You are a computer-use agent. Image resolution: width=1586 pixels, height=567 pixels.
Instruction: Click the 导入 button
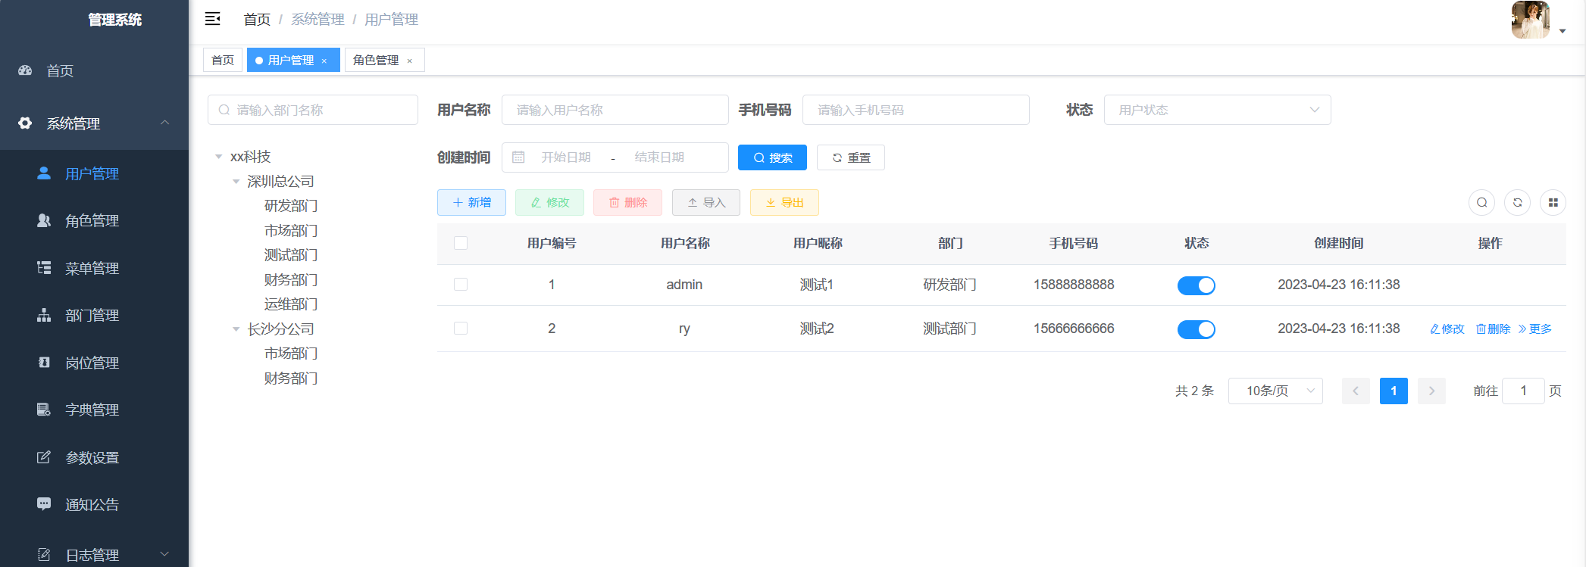(x=706, y=202)
